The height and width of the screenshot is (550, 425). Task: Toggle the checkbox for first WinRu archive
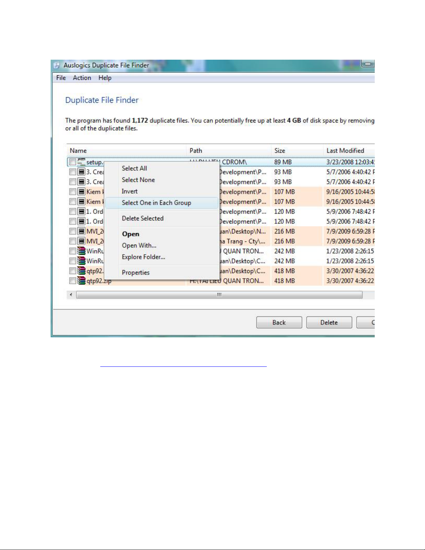[73, 251]
